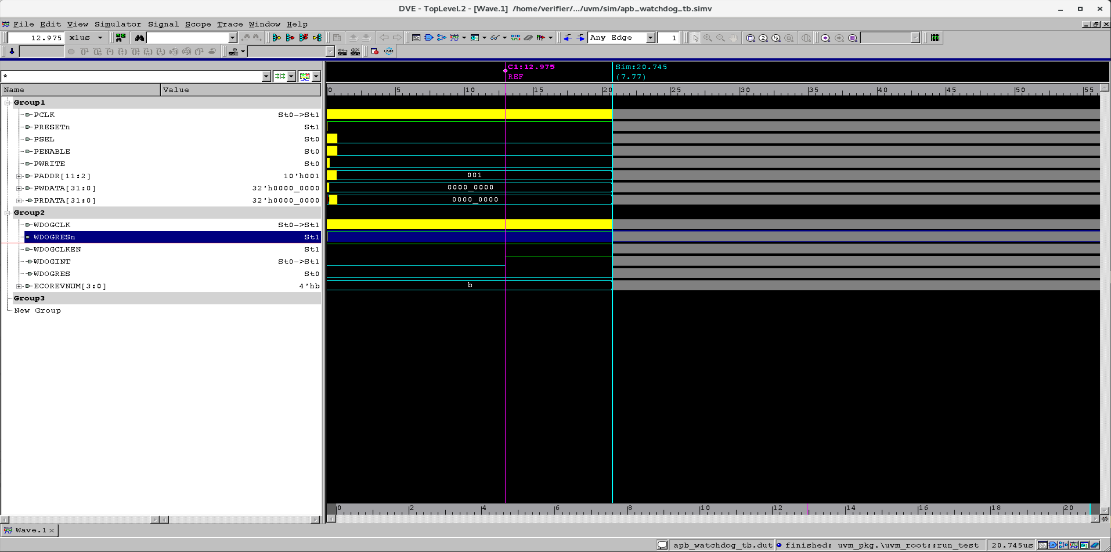Click the Zoom Full icon
Image resolution: width=1111 pixels, height=552 pixels.
tap(750, 38)
